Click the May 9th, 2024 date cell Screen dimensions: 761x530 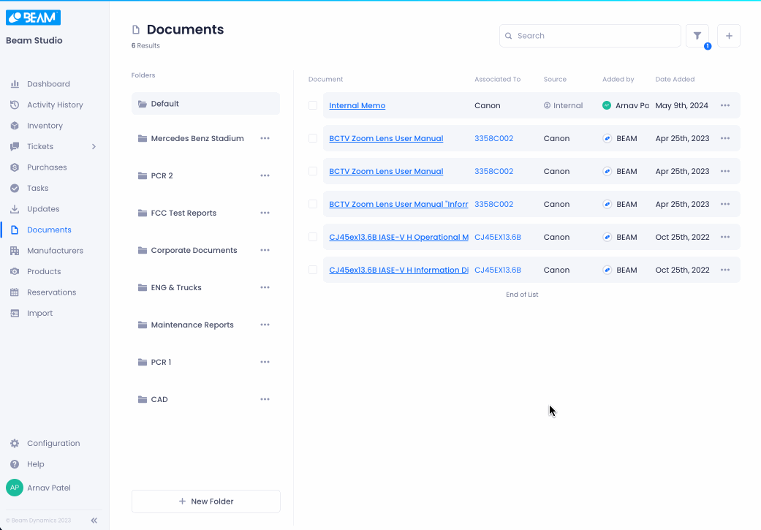coord(681,105)
